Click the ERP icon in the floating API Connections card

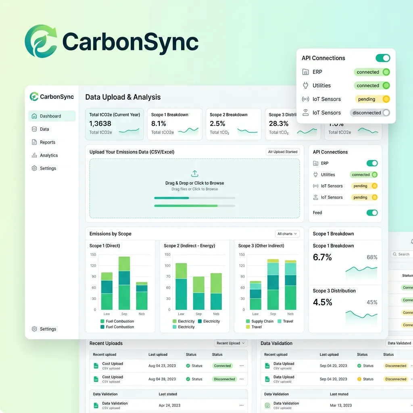pyautogui.click(x=306, y=72)
